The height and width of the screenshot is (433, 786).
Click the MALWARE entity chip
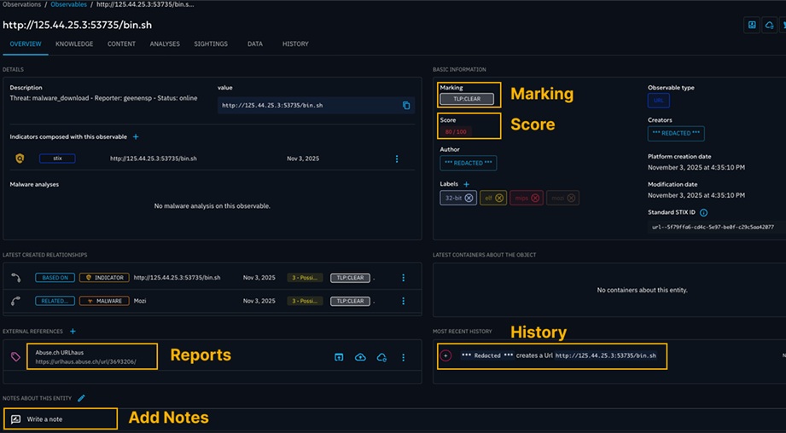[x=104, y=301]
